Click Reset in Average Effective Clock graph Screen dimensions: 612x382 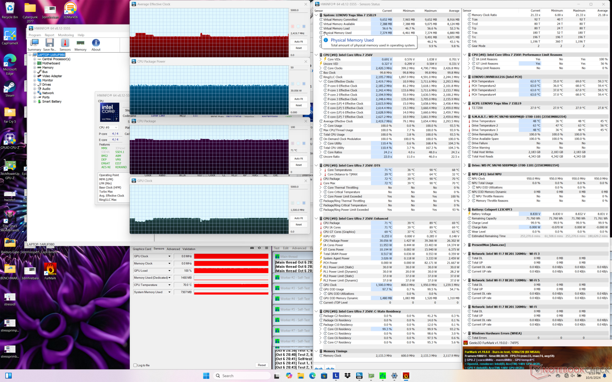pyautogui.click(x=299, y=48)
